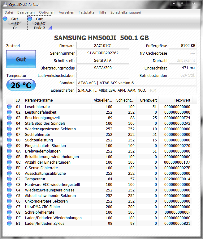This screenshot has height=239, width=203.
Task: Select the hex value 00000000027B
Action: coord(177,168)
